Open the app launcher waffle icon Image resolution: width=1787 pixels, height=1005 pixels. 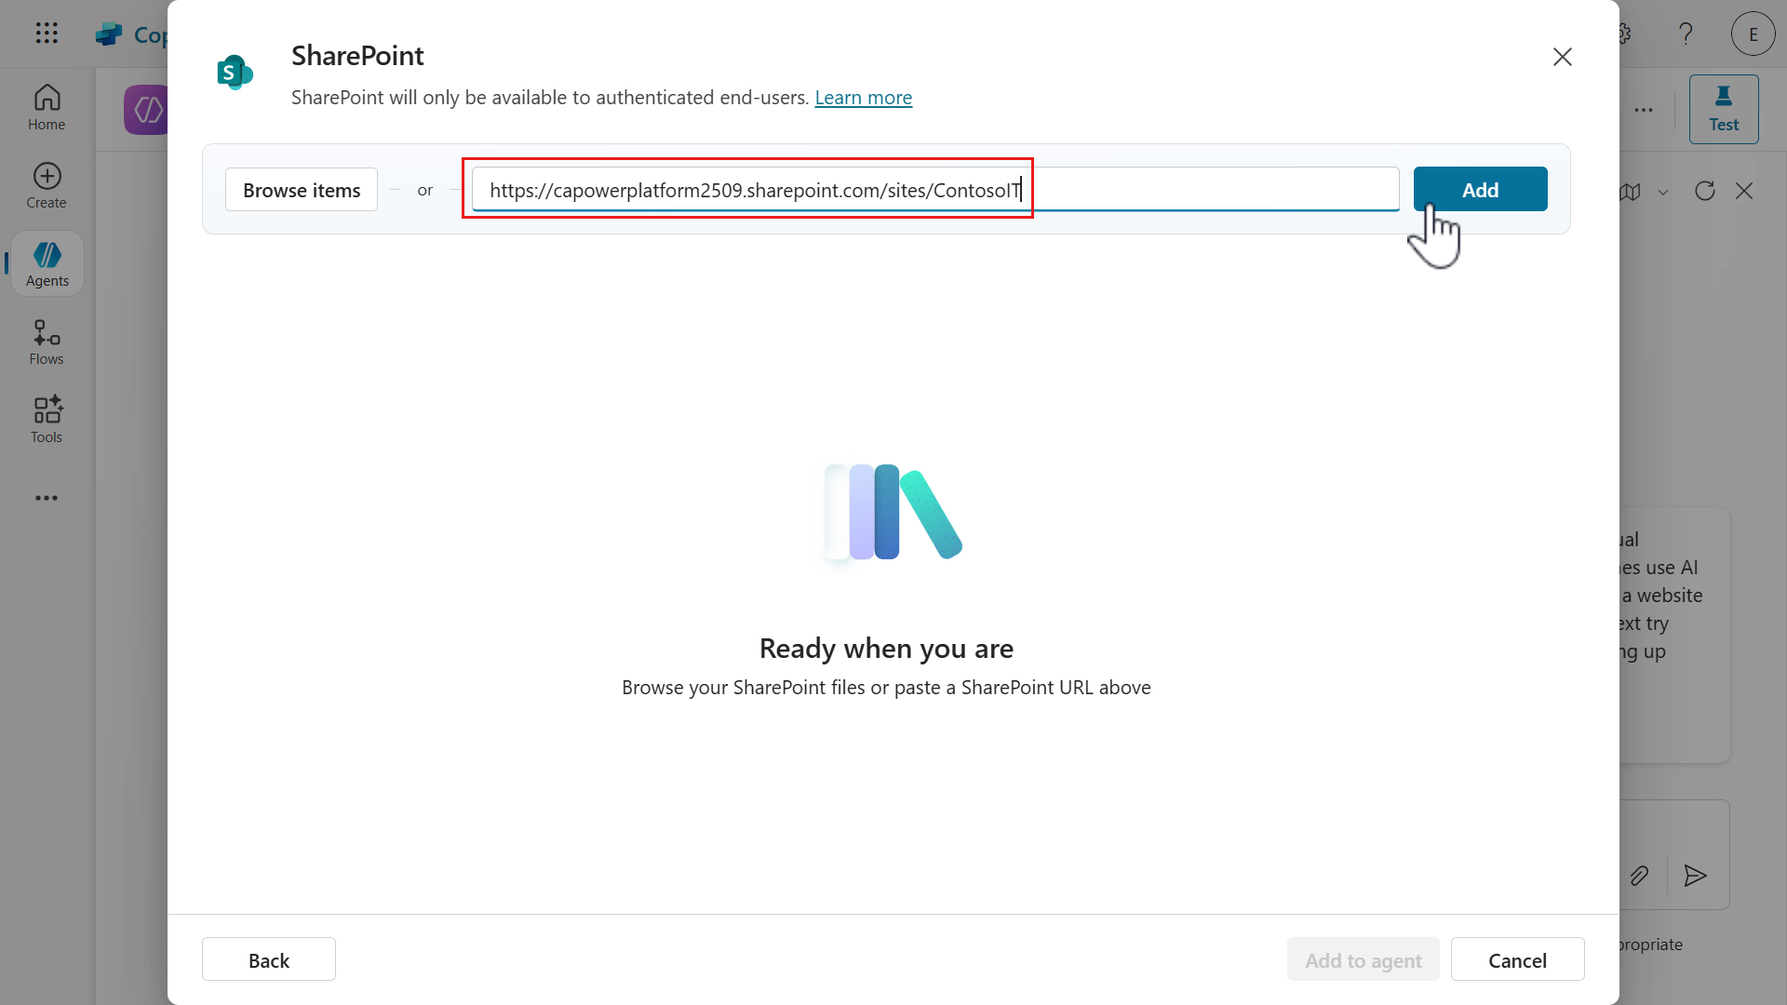click(x=47, y=33)
